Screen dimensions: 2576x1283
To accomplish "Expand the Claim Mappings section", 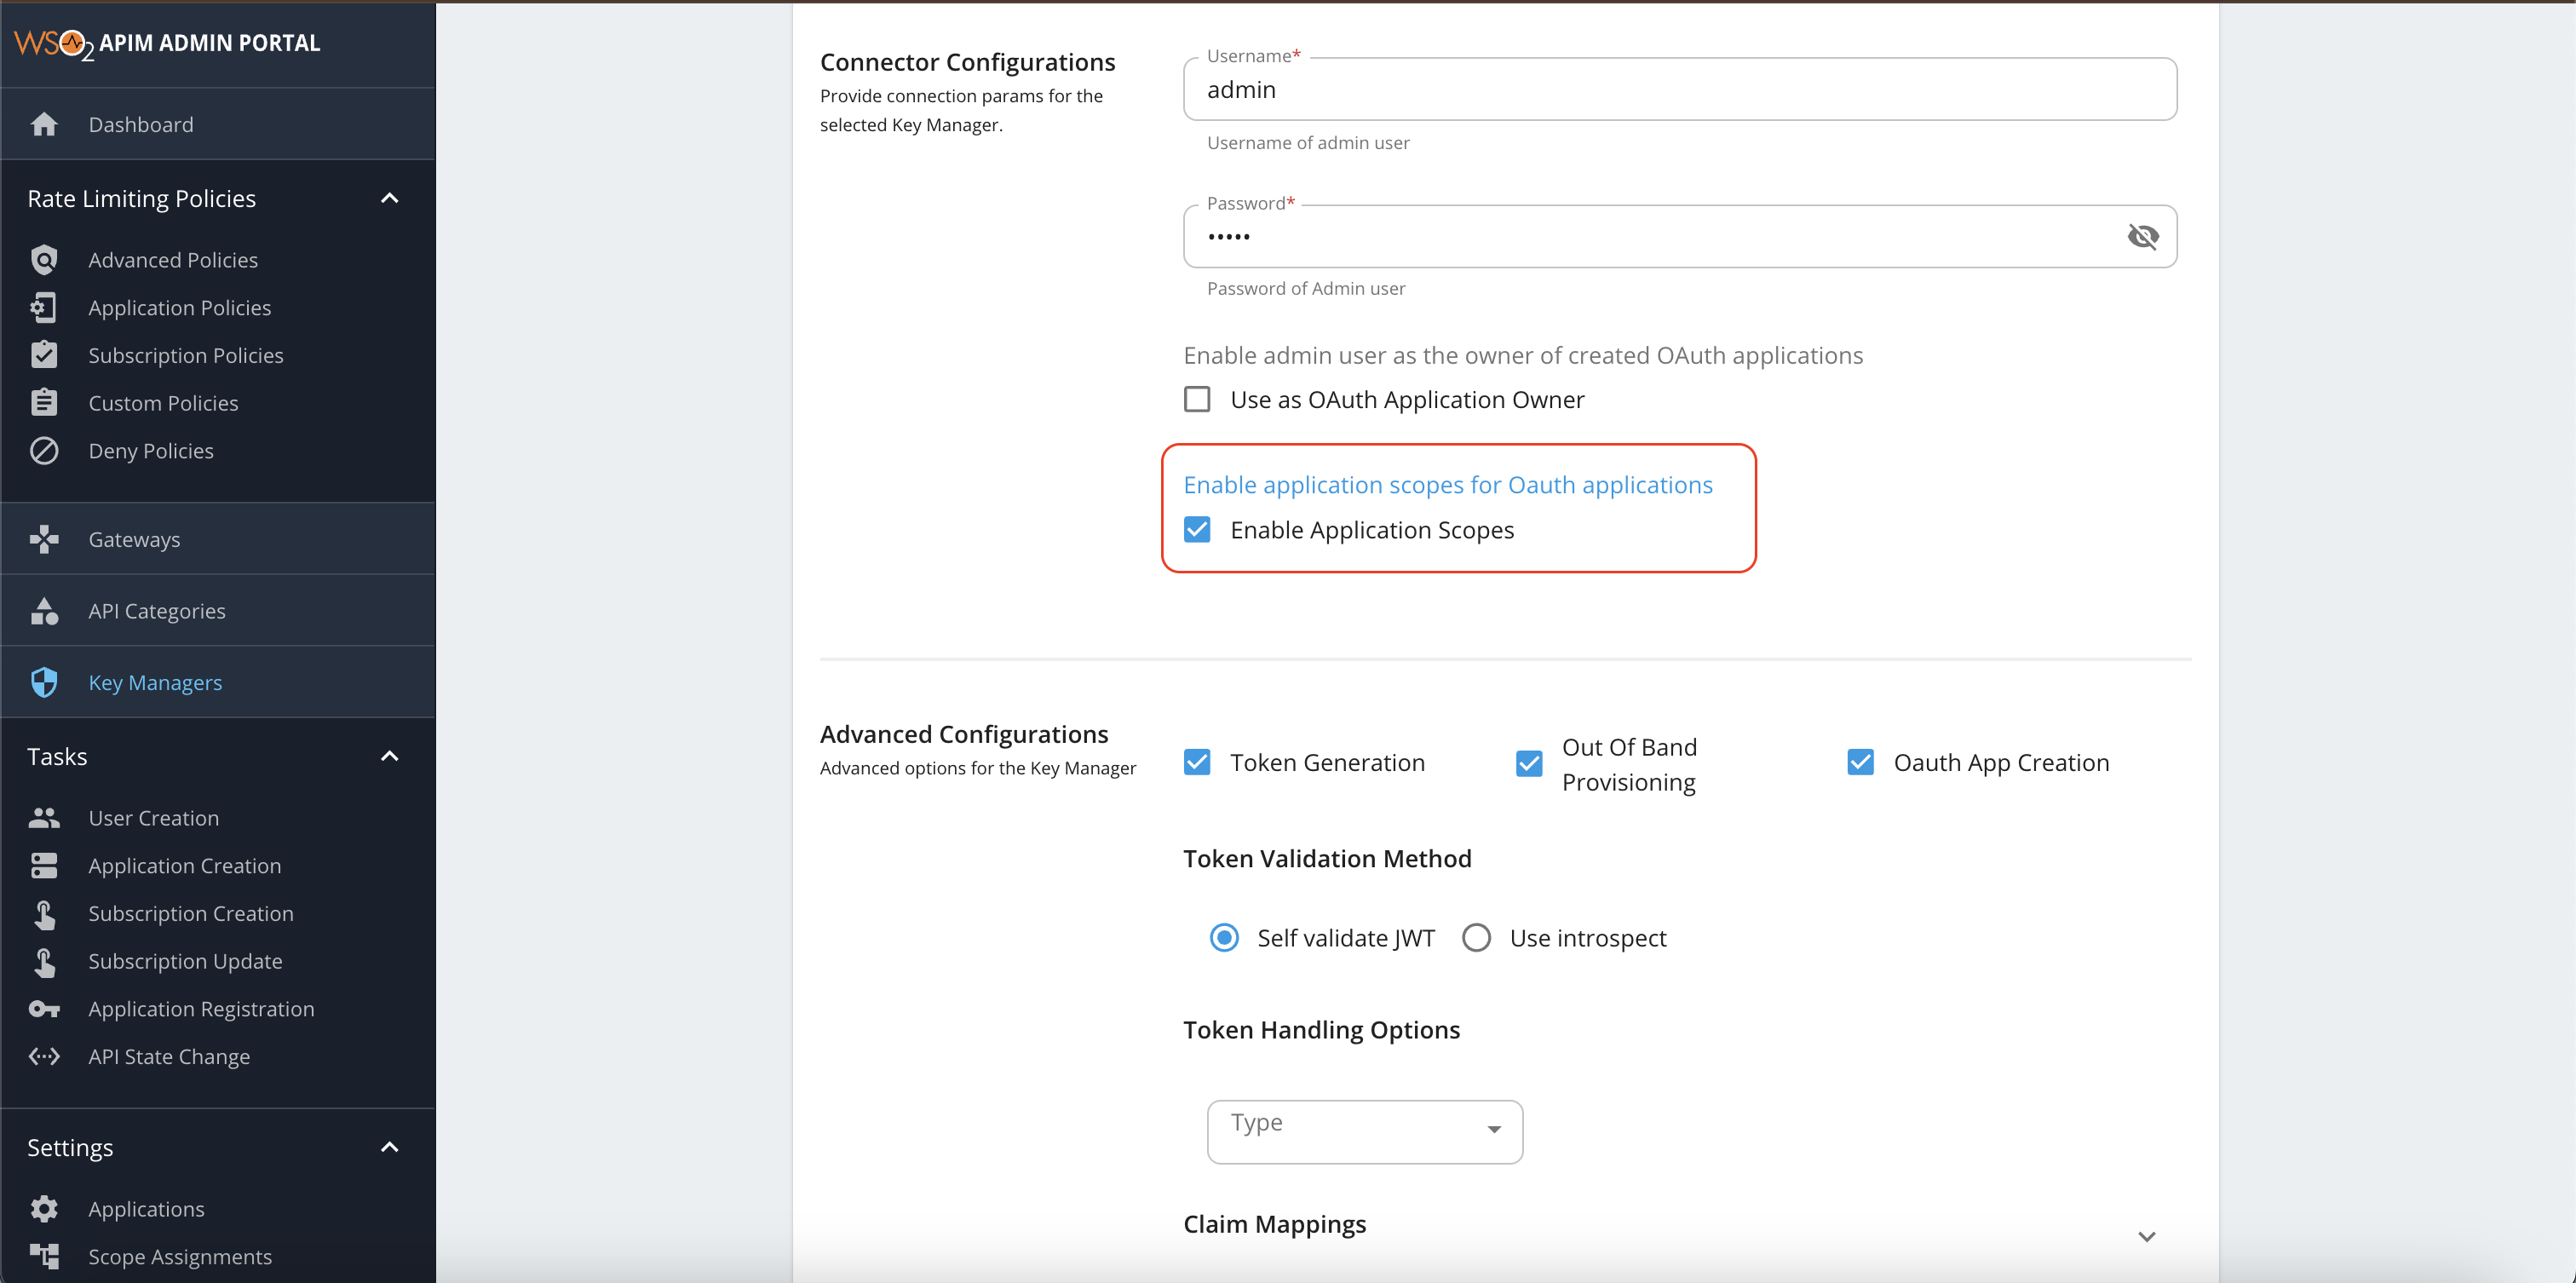I will click(x=2148, y=1235).
